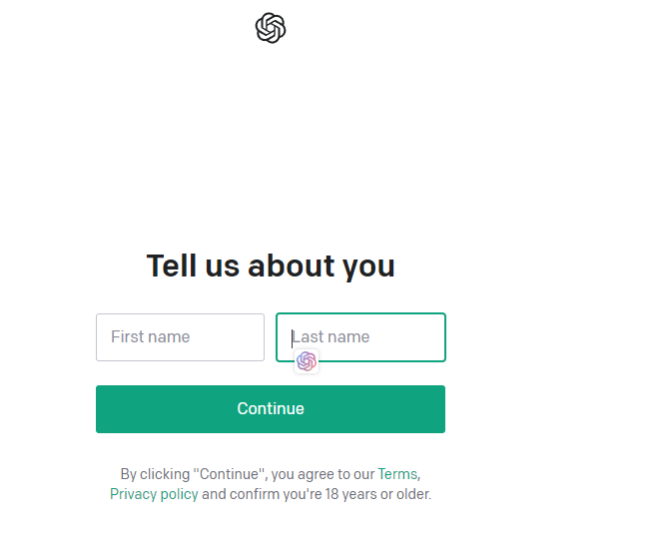Select the knot-shaped logo above the form
Image resolution: width=659 pixels, height=541 pixels.
[271, 28]
